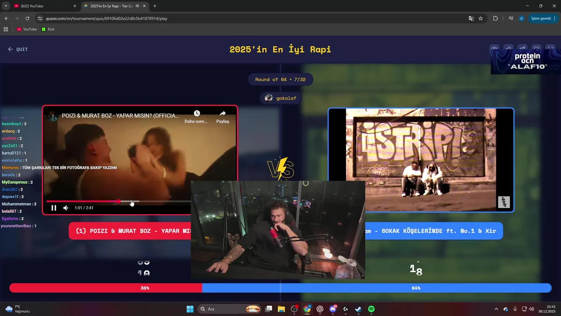Viewport: 561px width, 316px height.
Task: Bookmark this page with the star icon
Action: click(481, 18)
